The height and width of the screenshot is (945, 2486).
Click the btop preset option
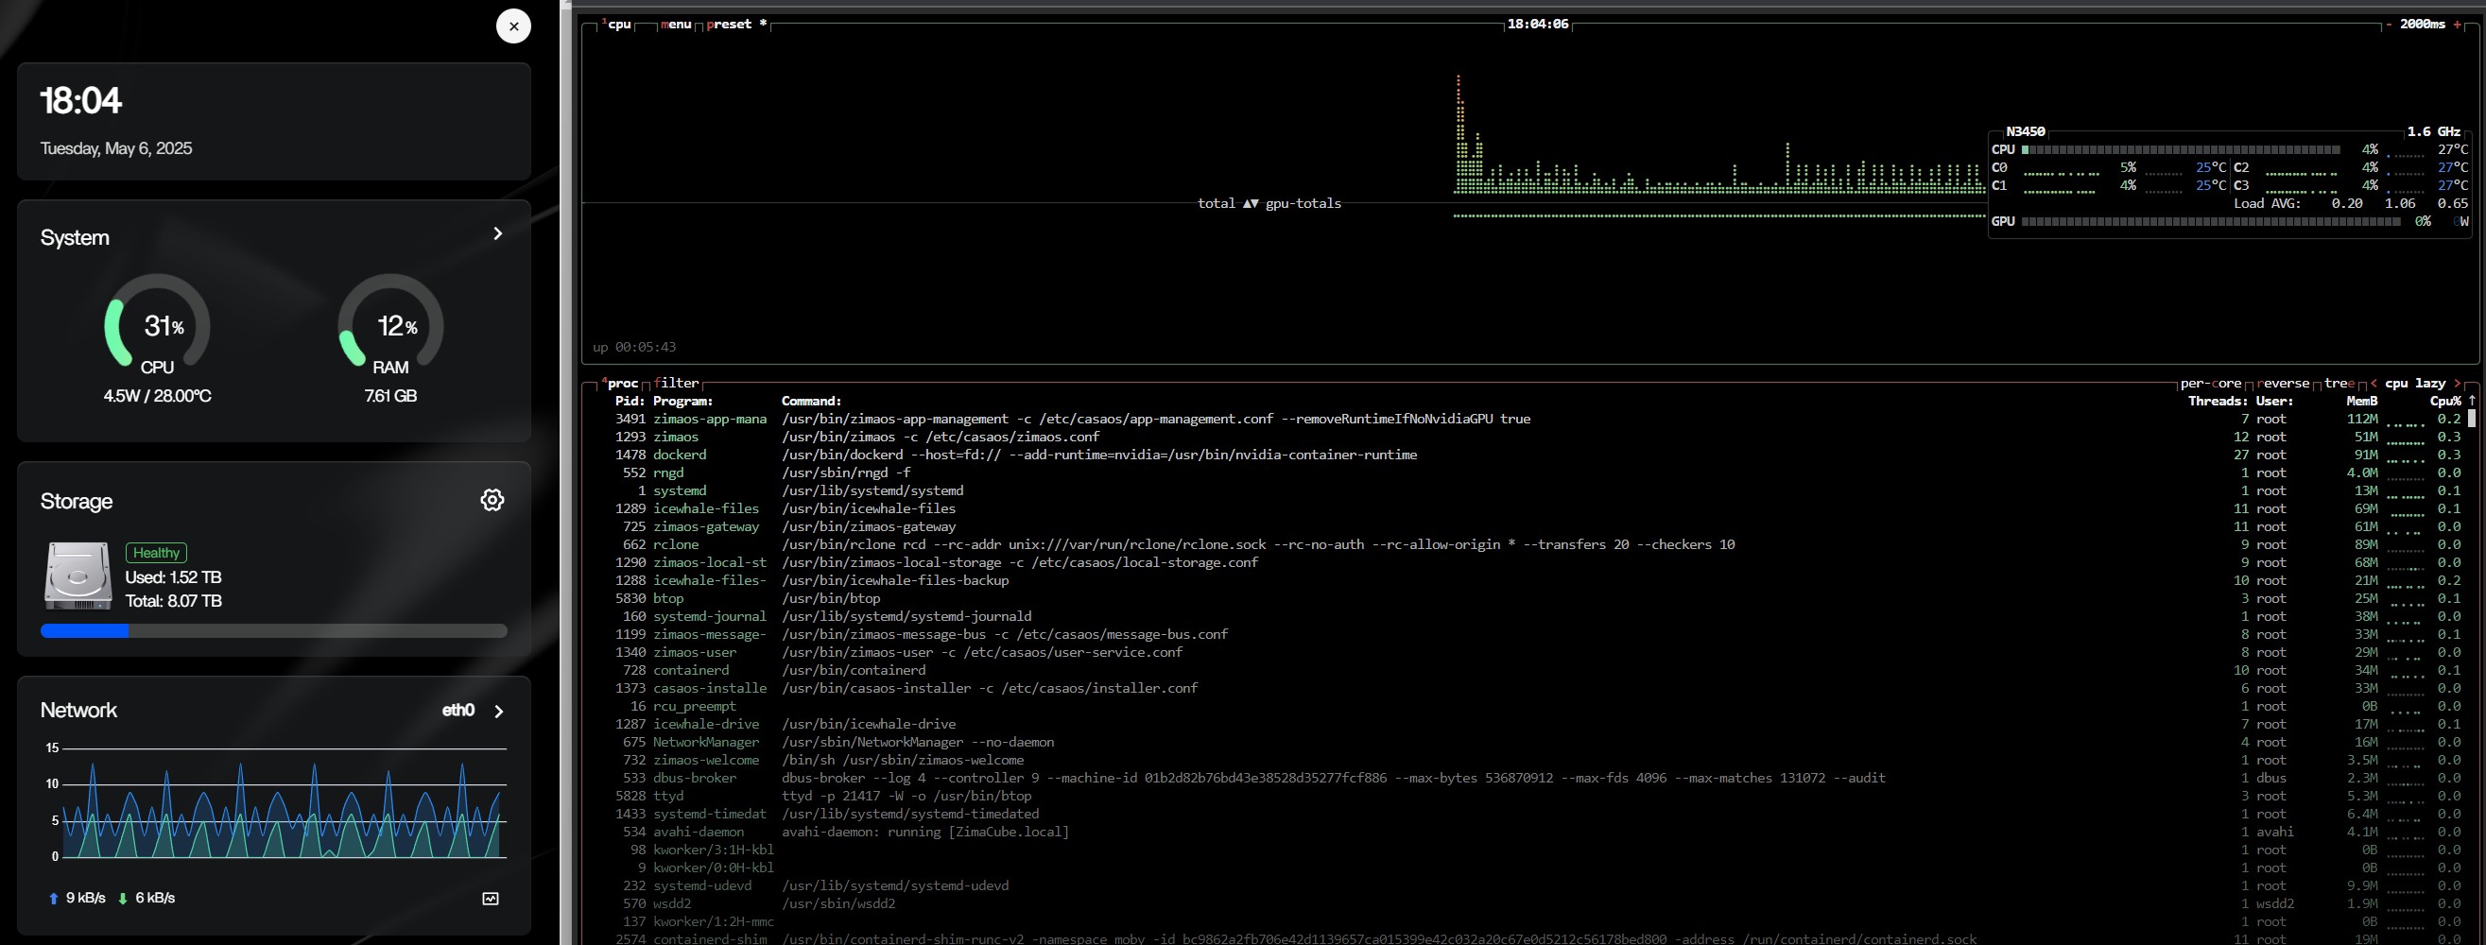(x=736, y=25)
